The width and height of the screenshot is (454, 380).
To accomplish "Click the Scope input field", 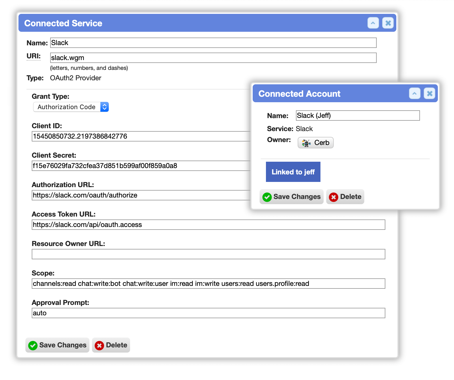I will [209, 284].
